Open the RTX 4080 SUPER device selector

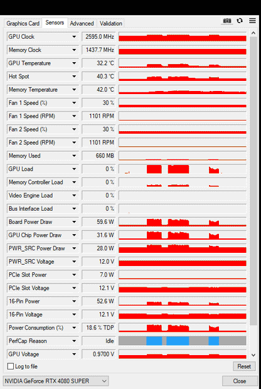point(56,381)
